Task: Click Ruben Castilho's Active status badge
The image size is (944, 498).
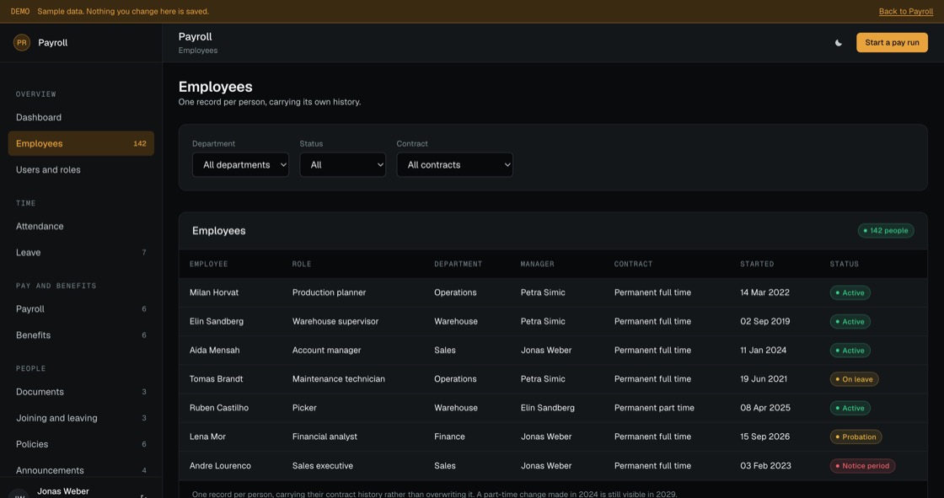Action: pos(850,409)
